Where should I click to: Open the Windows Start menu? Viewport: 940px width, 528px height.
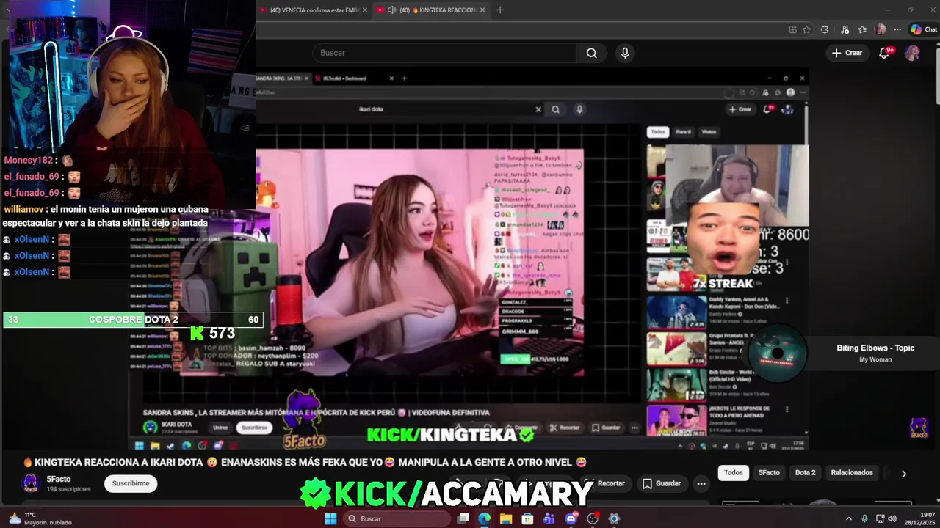[330, 518]
